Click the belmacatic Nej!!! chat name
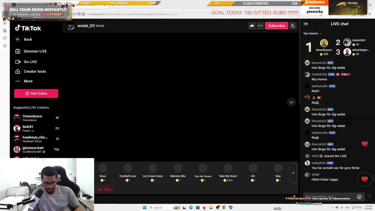 click(x=320, y=86)
